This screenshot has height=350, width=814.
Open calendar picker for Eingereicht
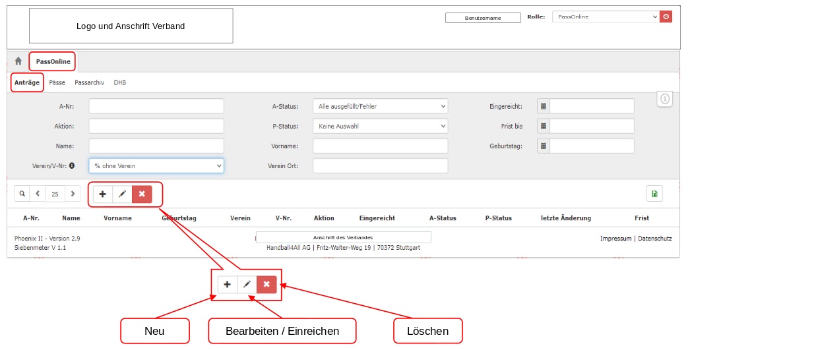coord(543,106)
